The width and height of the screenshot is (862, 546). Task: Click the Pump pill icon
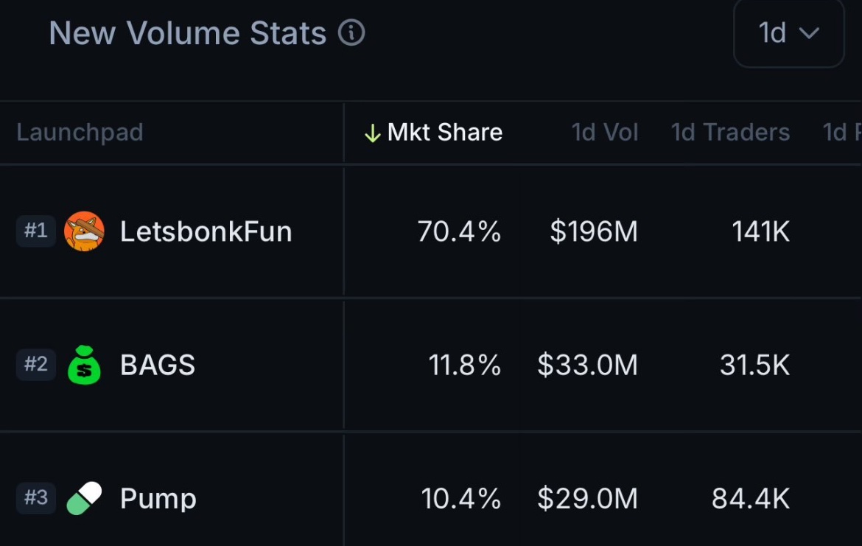[x=84, y=498]
